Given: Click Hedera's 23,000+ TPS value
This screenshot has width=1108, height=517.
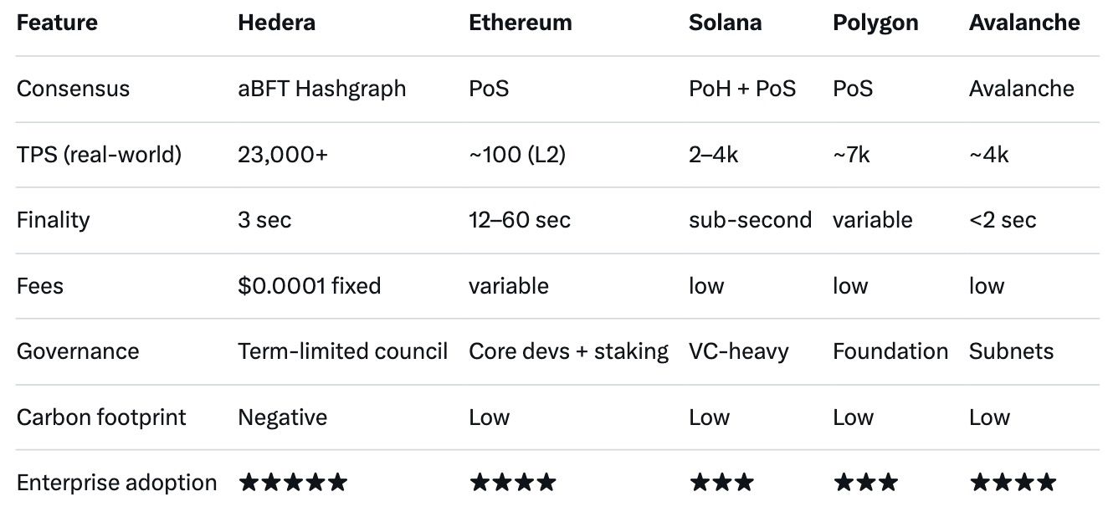Looking at the screenshot, I should (283, 155).
